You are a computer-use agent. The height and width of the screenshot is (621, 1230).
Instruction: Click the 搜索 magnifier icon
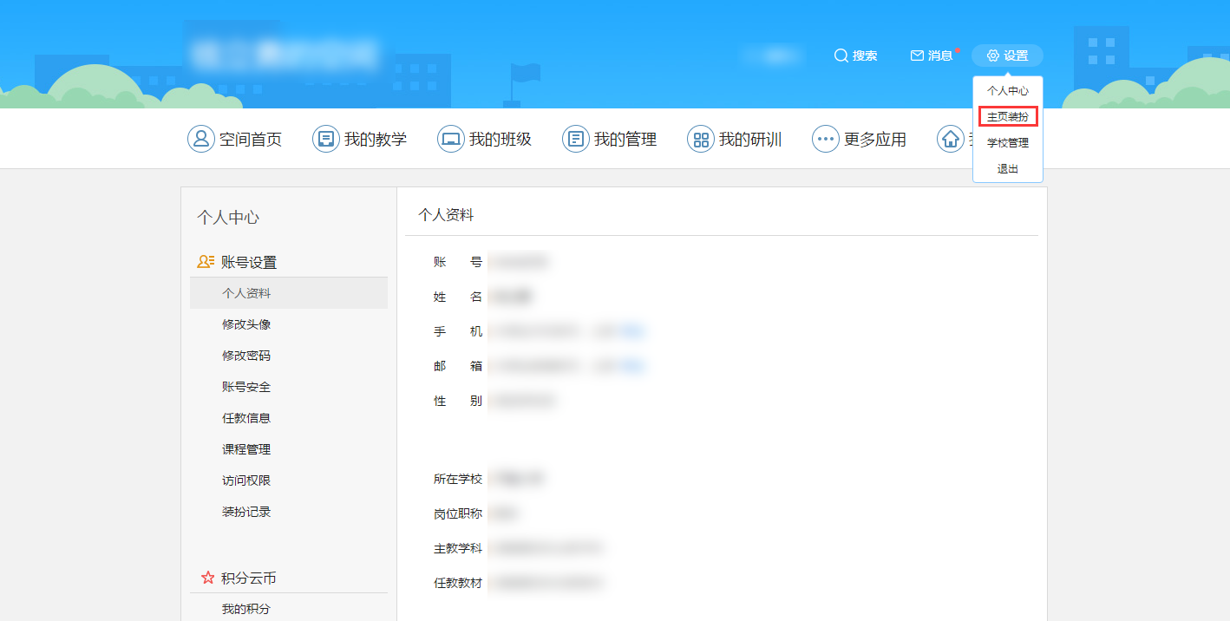[x=841, y=56]
